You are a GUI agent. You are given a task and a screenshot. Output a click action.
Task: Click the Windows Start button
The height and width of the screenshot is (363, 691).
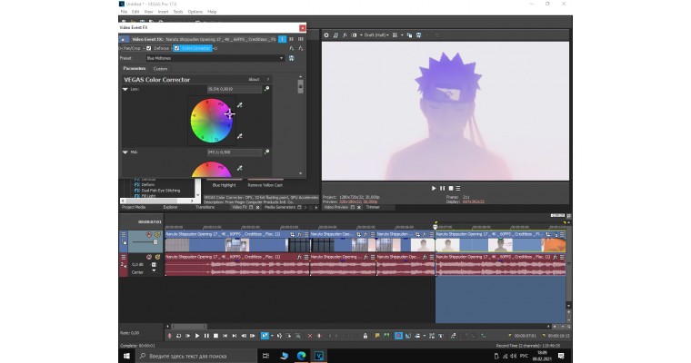[125, 356]
